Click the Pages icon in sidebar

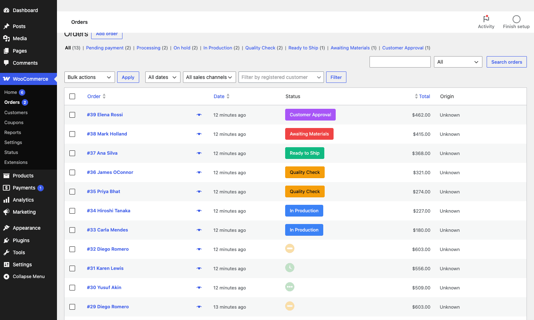tap(6, 51)
